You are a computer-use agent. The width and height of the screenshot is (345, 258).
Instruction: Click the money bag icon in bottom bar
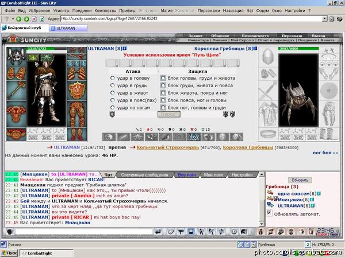pos(260,232)
